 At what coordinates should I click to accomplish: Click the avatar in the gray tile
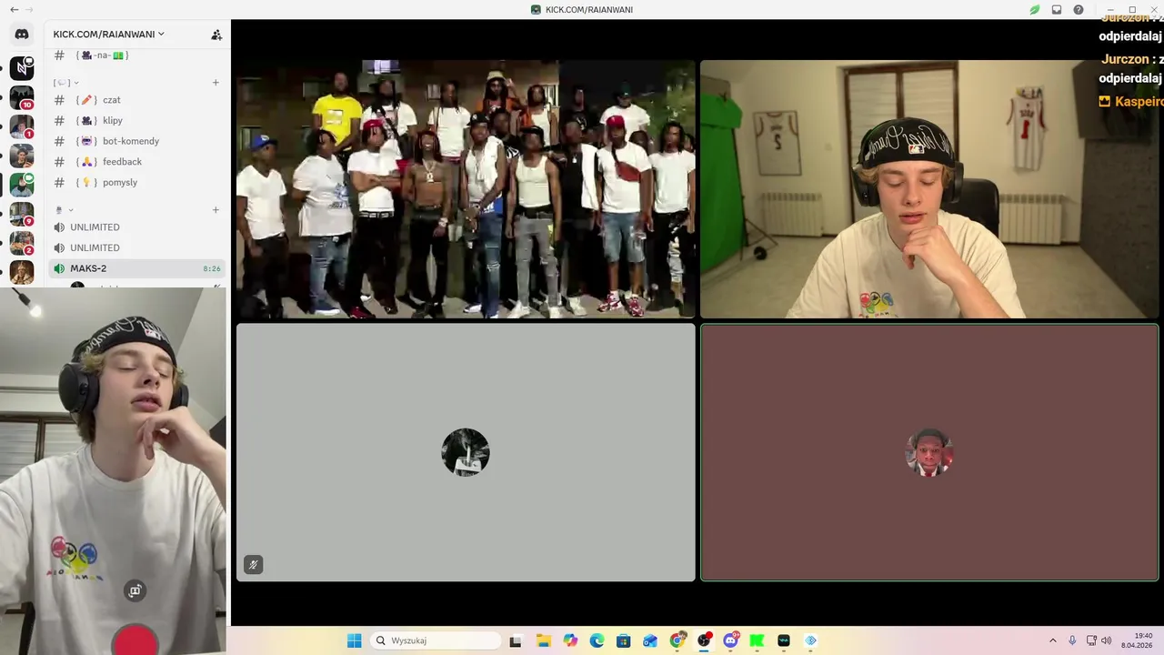[466, 452]
